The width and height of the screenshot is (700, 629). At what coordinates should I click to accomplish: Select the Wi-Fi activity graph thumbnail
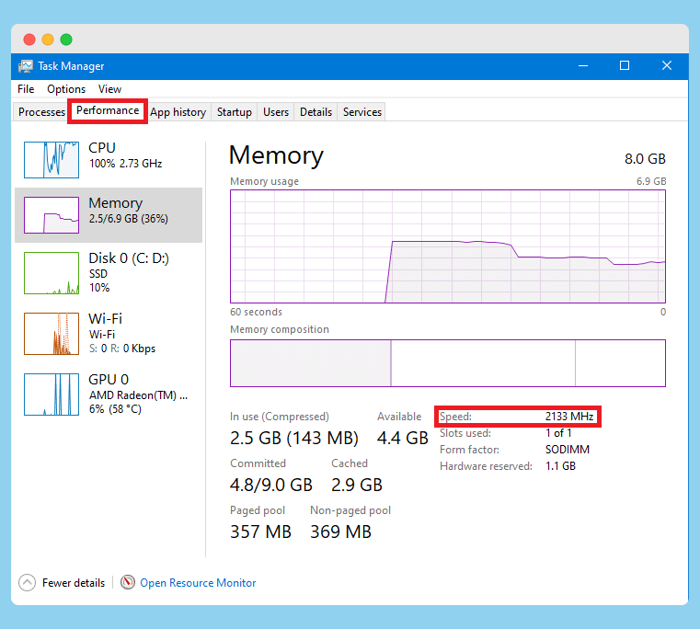(52, 333)
